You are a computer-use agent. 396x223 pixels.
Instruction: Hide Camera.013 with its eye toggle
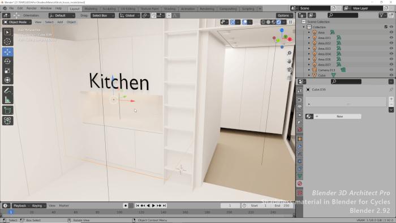click(391, 70)
